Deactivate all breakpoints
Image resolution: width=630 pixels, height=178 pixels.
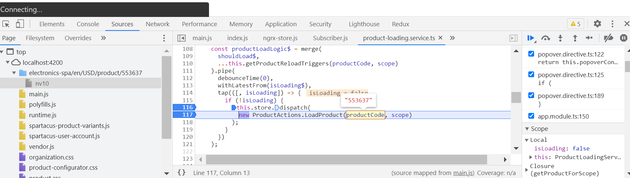(x=608, y=38)
